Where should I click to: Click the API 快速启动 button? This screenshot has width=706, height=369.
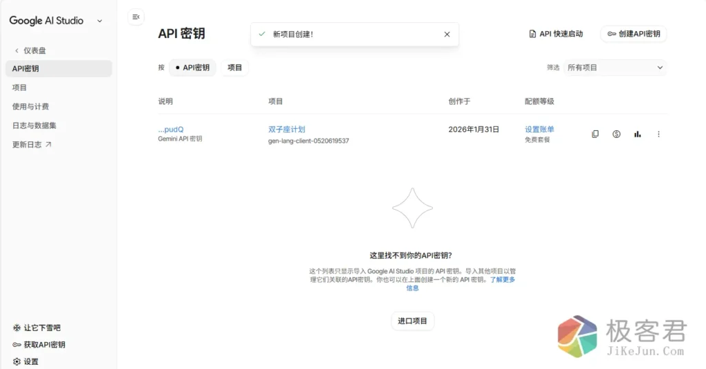pyautogui.click(x=556, y=34)
